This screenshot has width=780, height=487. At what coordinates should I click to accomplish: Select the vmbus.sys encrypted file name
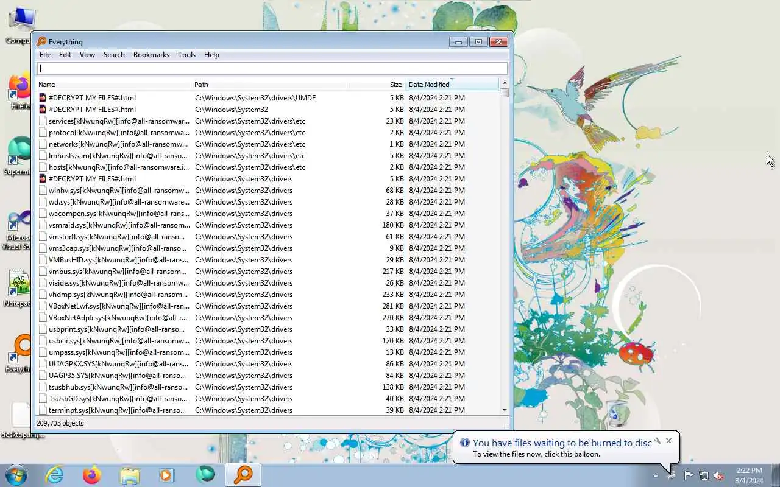pyautogui.click(x=118, y=271)
